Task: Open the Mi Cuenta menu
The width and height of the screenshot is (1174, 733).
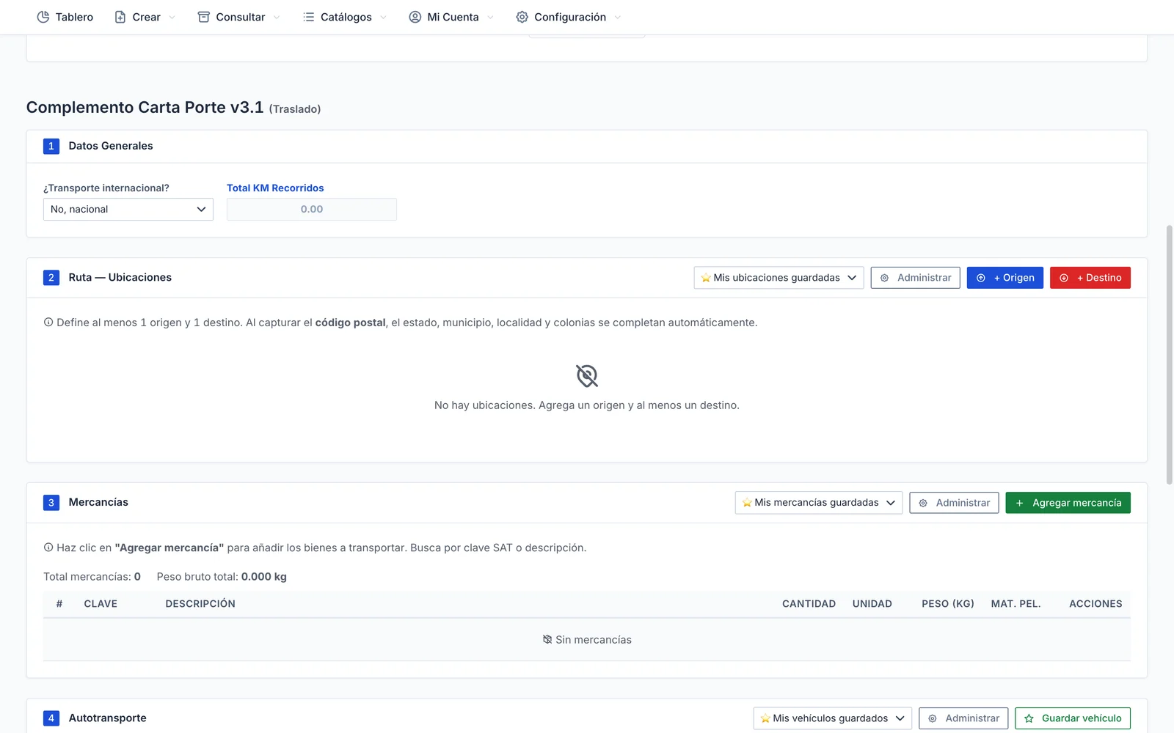Action: coord(451,17)
